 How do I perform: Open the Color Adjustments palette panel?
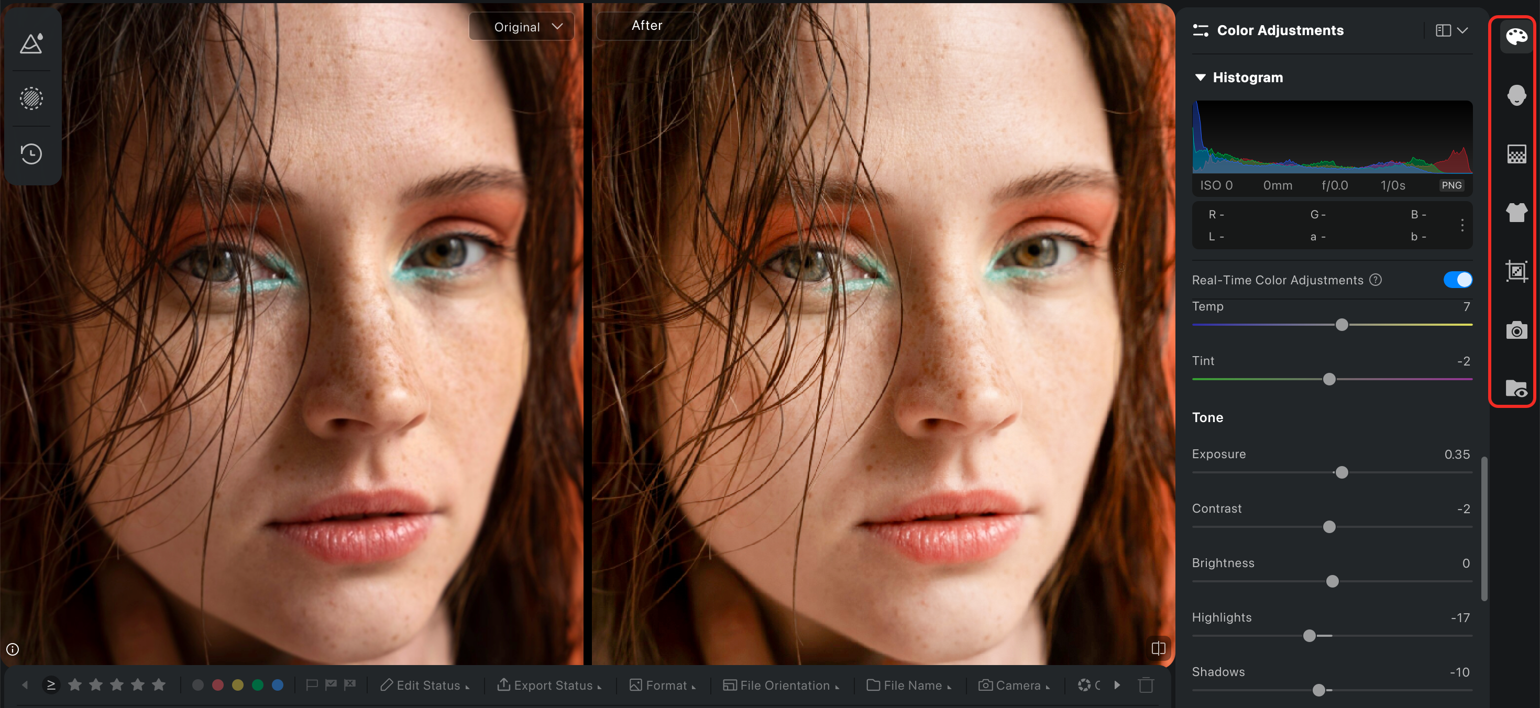click(x=1516, y=37)
